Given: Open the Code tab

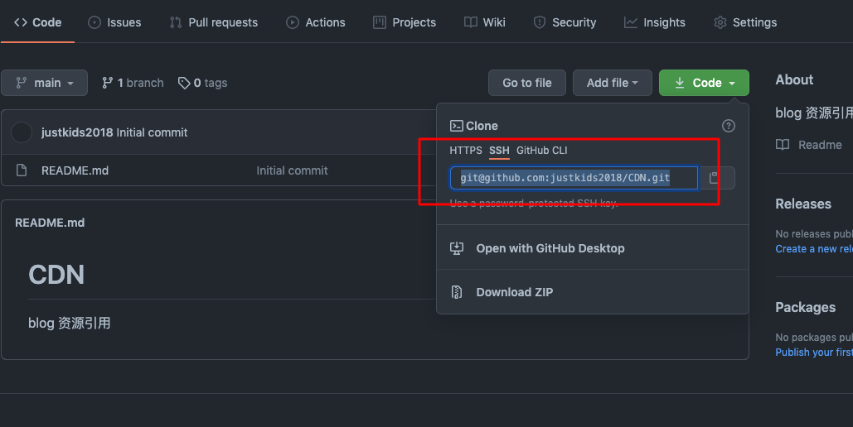Looking at the screenshot, I should tap(37, 22).
